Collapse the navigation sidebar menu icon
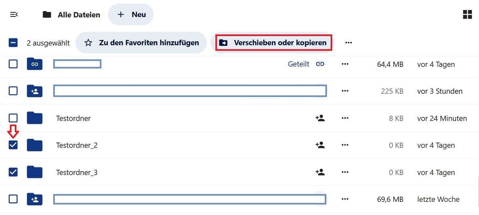 pos(14,14)
